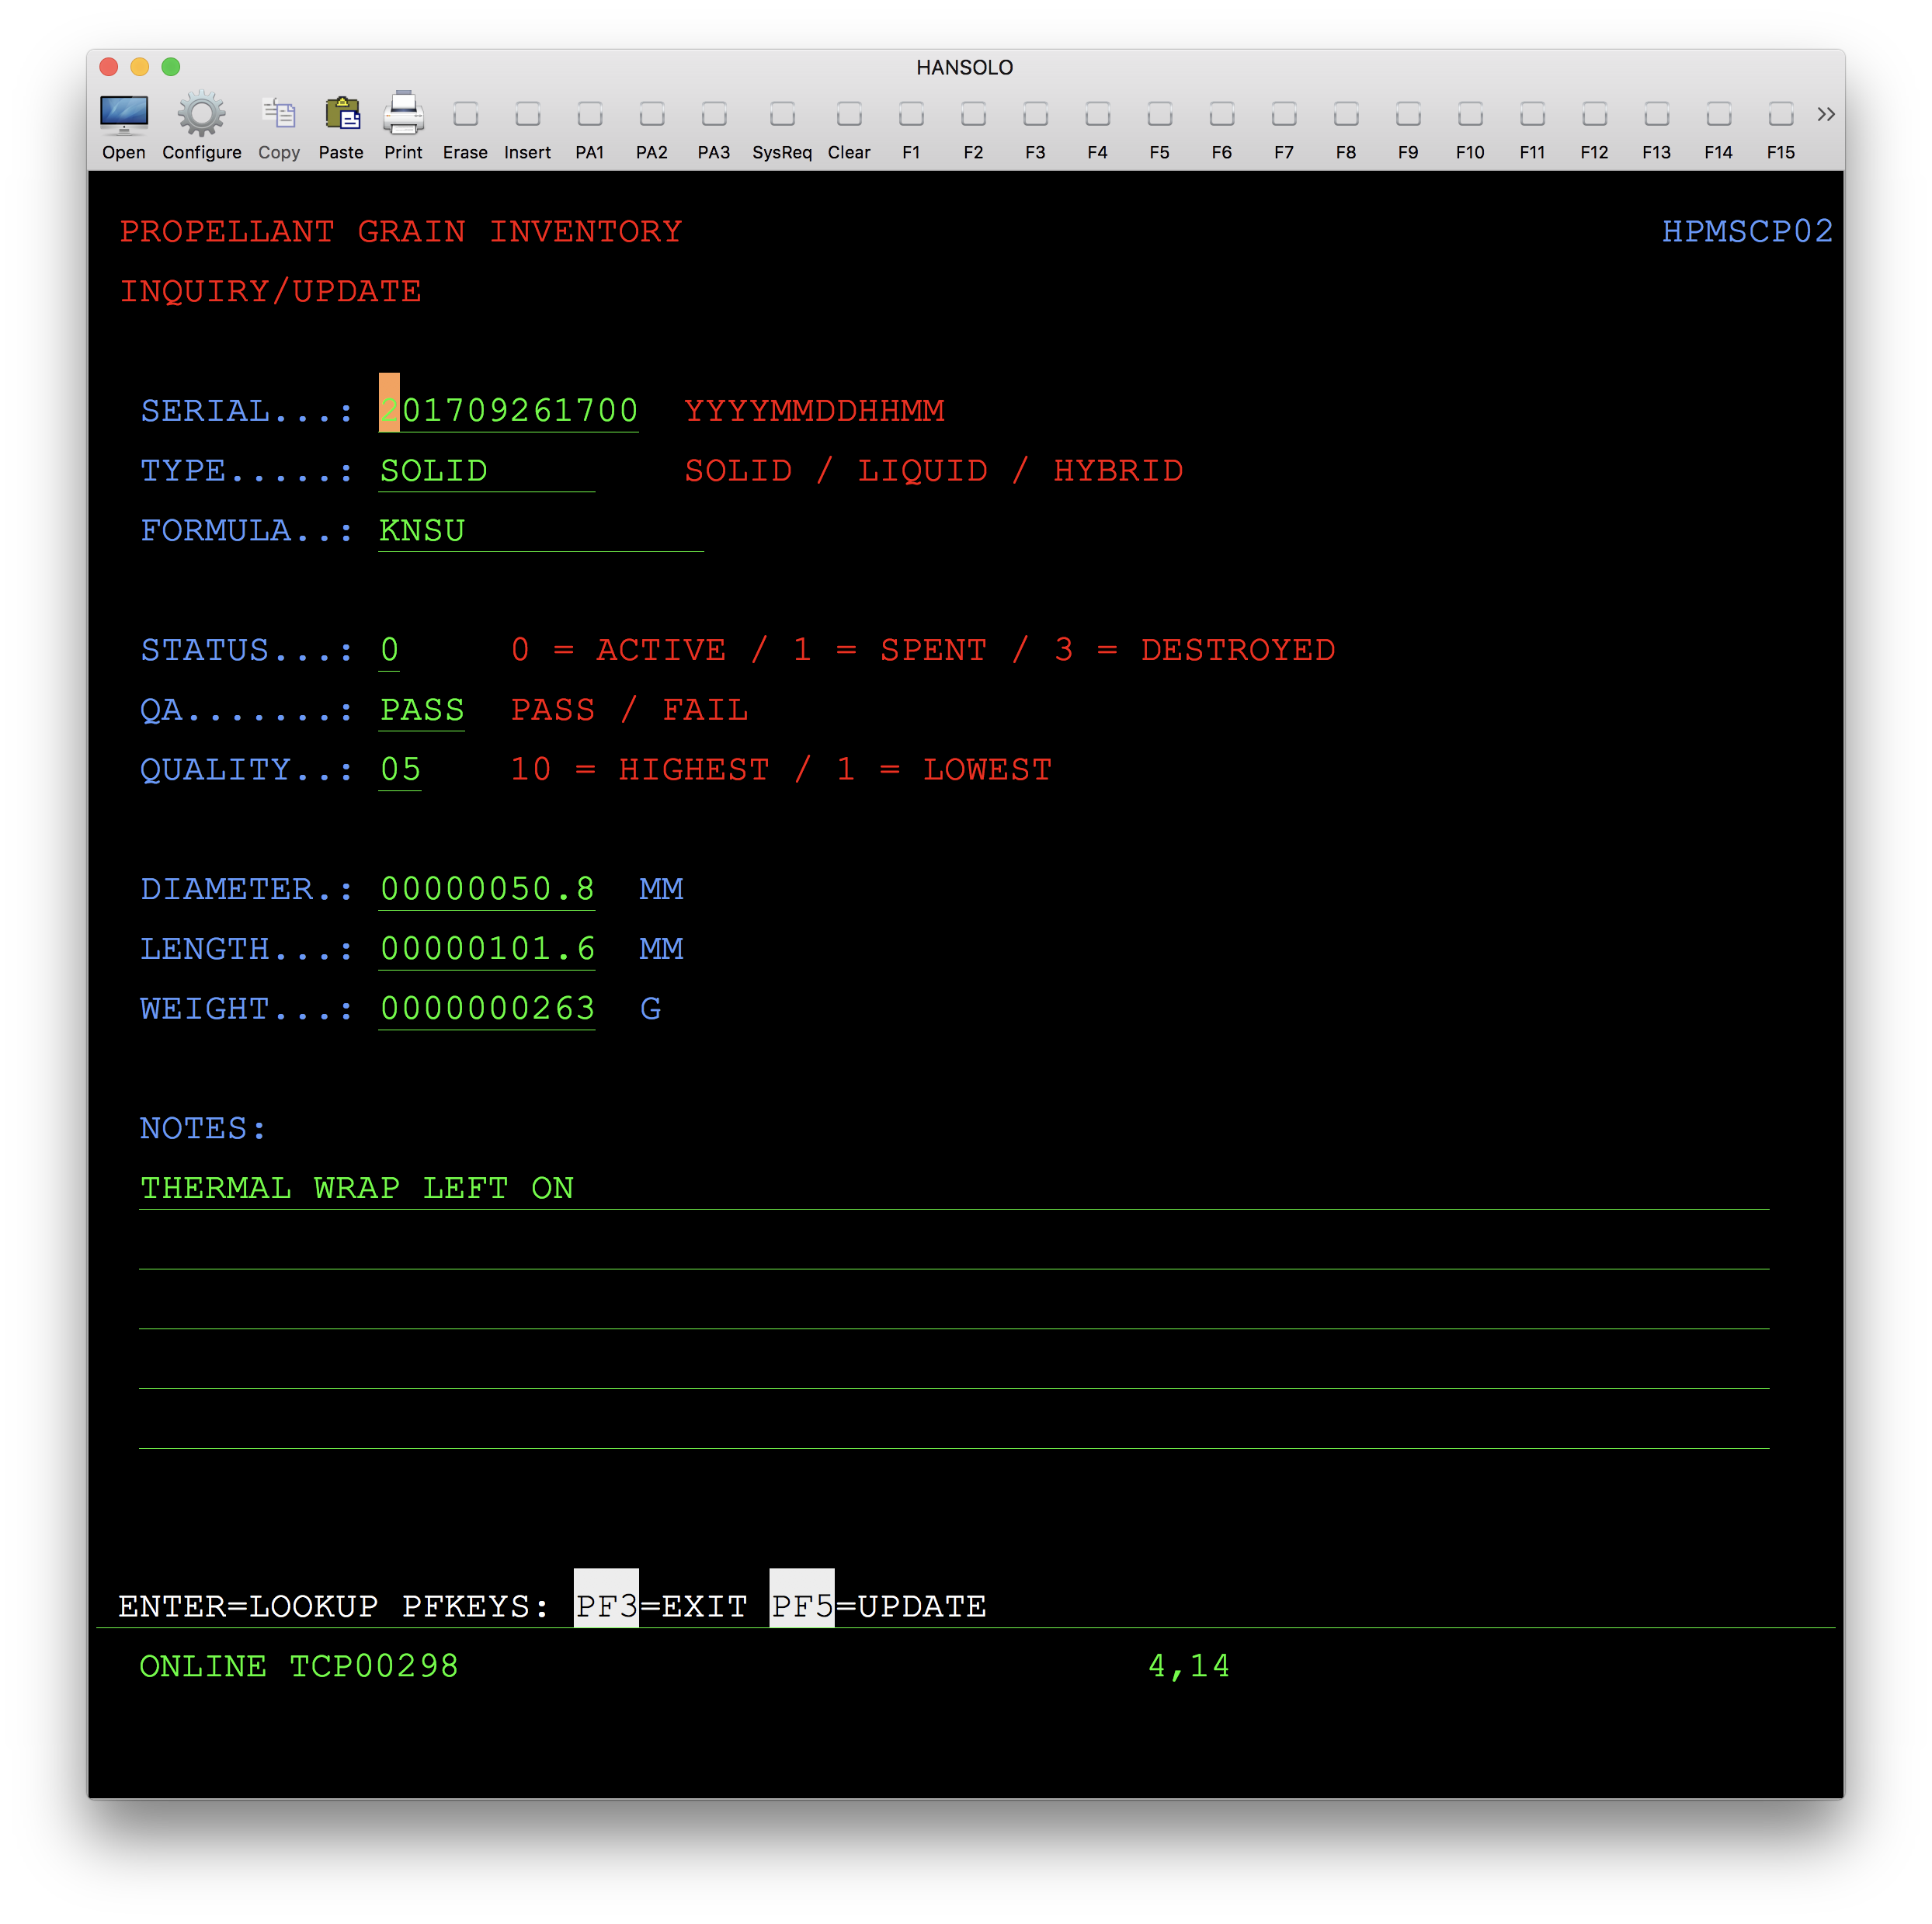Viewport: 1932px width, 1924px height.
Task: Click the Paste clipboard icon
Action: [341, 116]
